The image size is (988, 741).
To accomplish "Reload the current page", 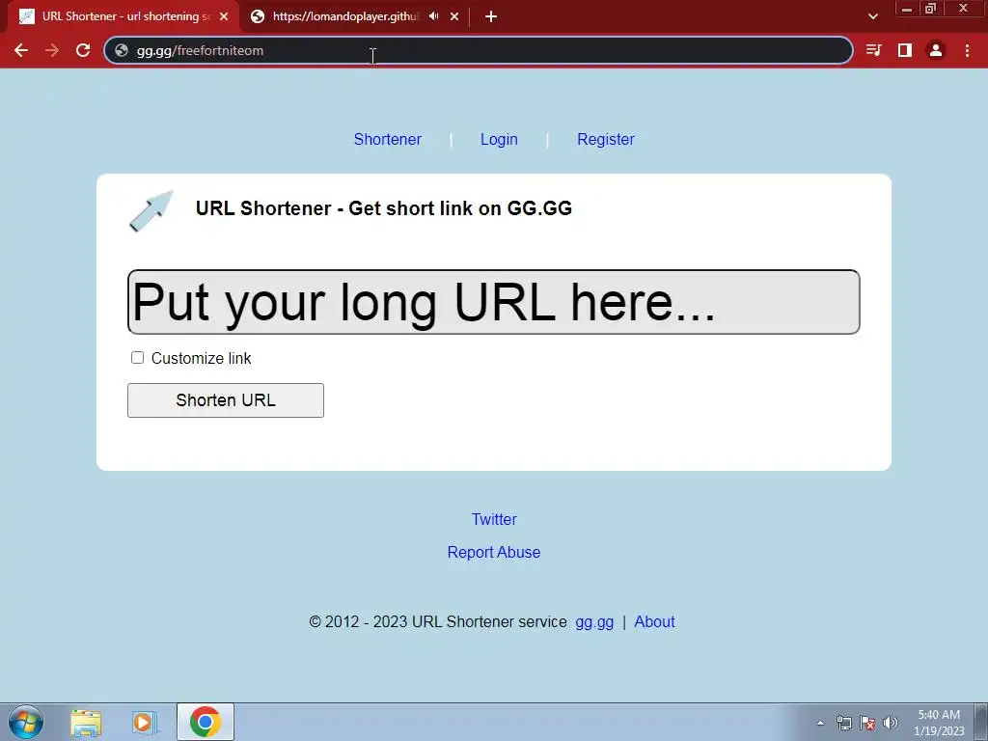I will click(x=83, y=50).
